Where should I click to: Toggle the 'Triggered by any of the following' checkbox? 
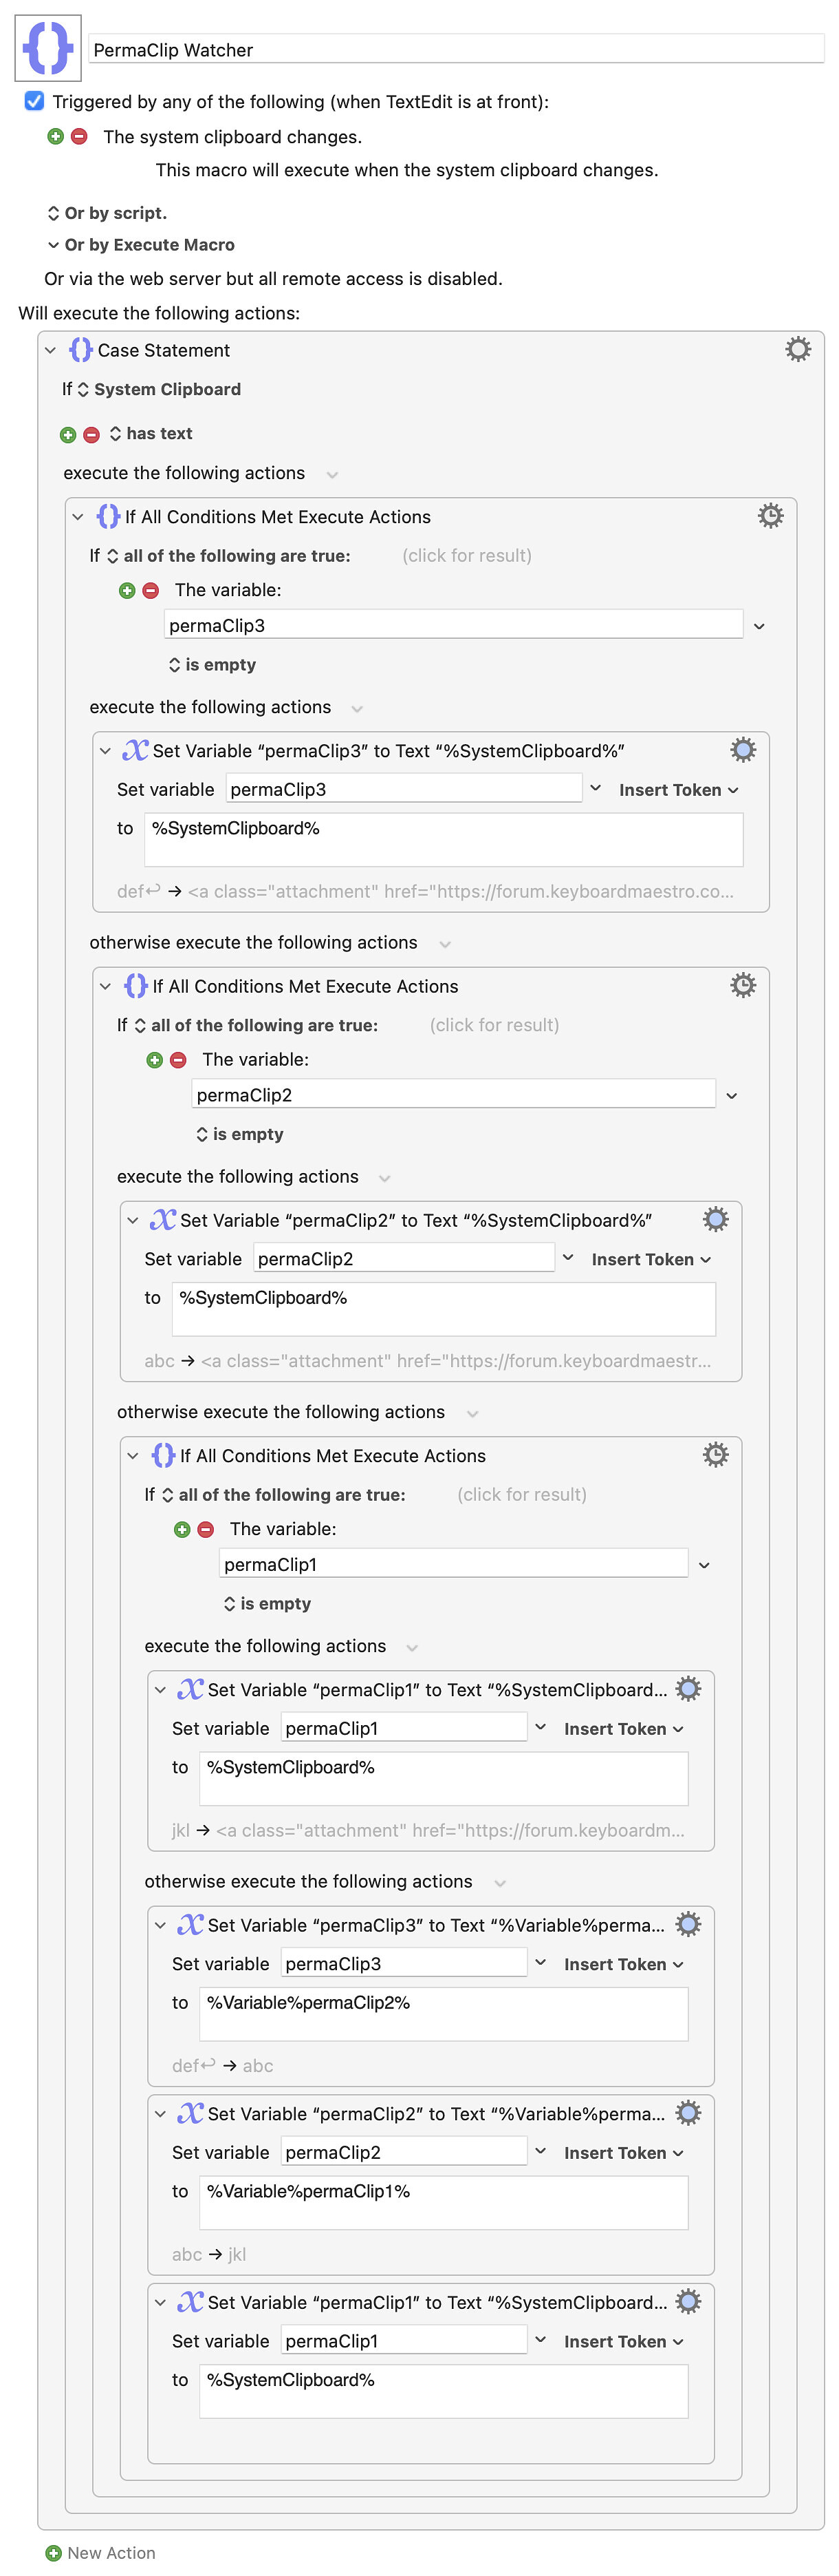34,101
